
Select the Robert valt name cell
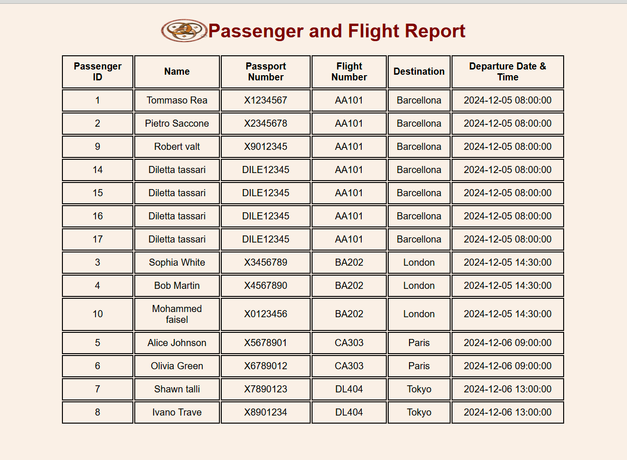(177, 147)
